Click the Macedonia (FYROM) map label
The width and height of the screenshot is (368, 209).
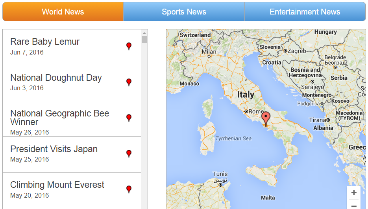click(x=349, y=116)
